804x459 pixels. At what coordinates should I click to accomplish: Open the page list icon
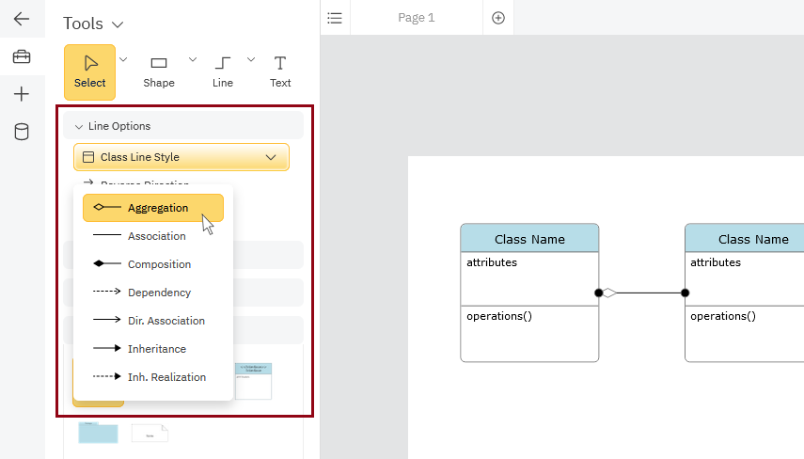[x=335, y=18]
